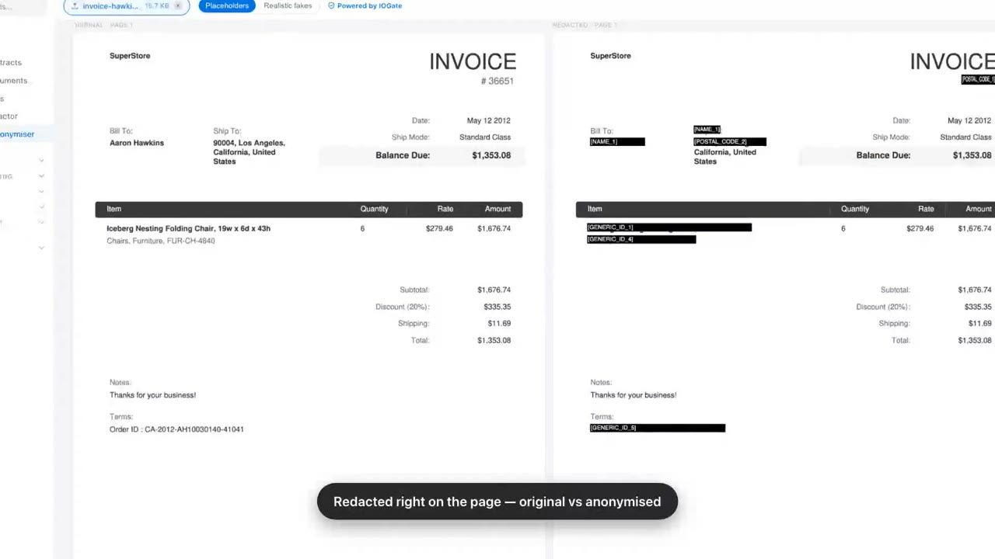Click the quantity 6 in the original item row
The width and height of the screenshot is (995, 559).
click(x=362, y=229)
